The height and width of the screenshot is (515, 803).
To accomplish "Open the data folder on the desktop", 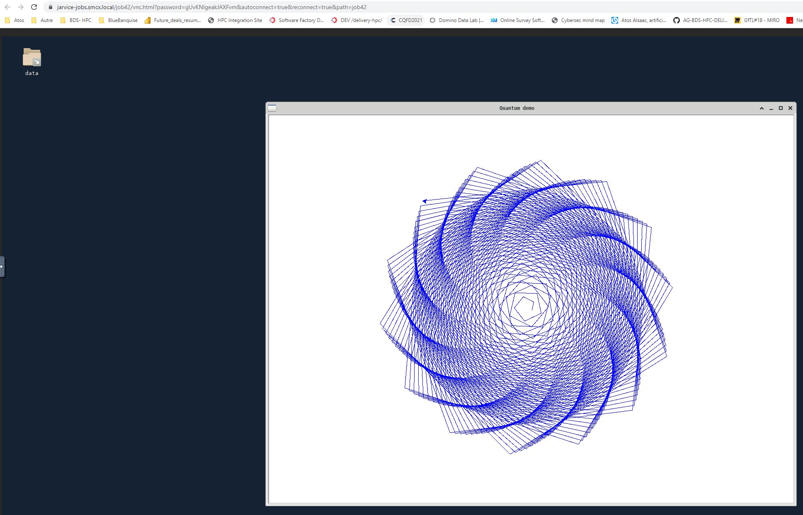I will click(32, 58).
